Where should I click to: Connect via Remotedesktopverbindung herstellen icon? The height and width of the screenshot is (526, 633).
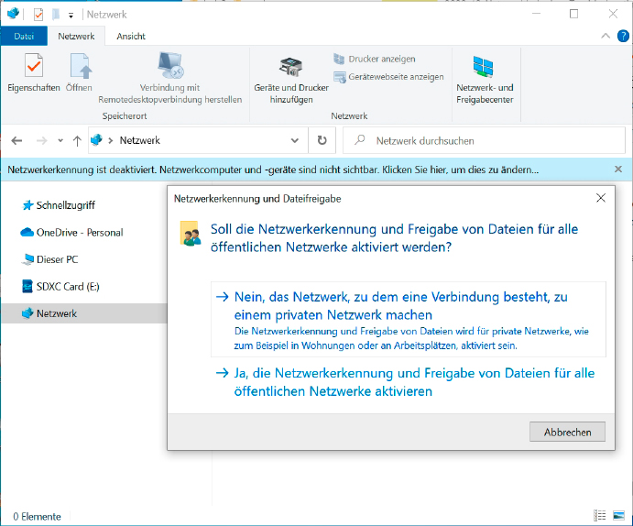[x=170, y=65]
